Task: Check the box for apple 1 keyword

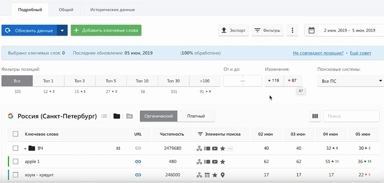Action: (x=15, y=162)
